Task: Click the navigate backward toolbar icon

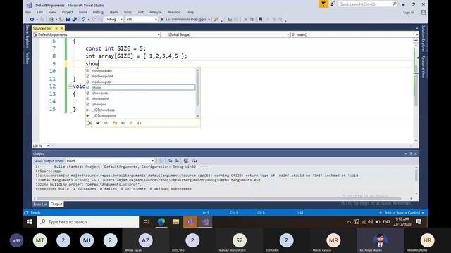Action: point(32,19)
